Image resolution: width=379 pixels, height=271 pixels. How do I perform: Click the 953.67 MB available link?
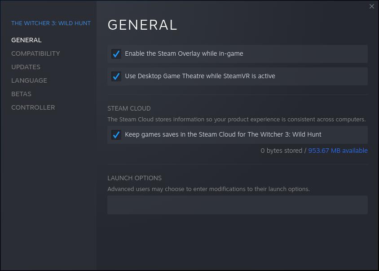coord(338,151)
